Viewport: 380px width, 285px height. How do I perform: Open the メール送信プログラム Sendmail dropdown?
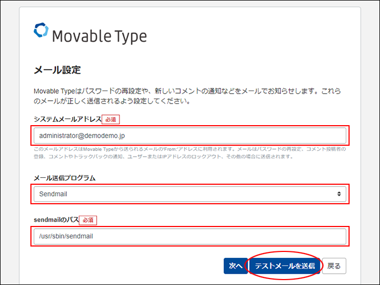[190, 194]
